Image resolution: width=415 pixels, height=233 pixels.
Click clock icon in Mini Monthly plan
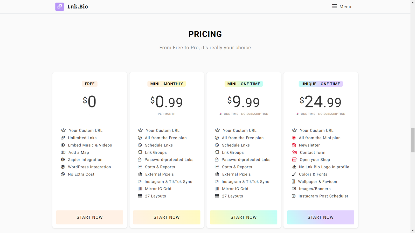pos(140,145)
